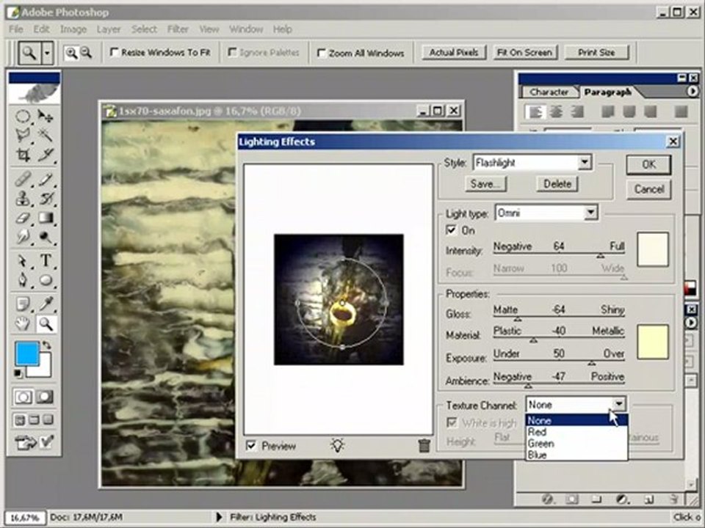This screenshot has height=528, width=705.
Task: Open the Layer menu
Action: (x=109, y=29)
